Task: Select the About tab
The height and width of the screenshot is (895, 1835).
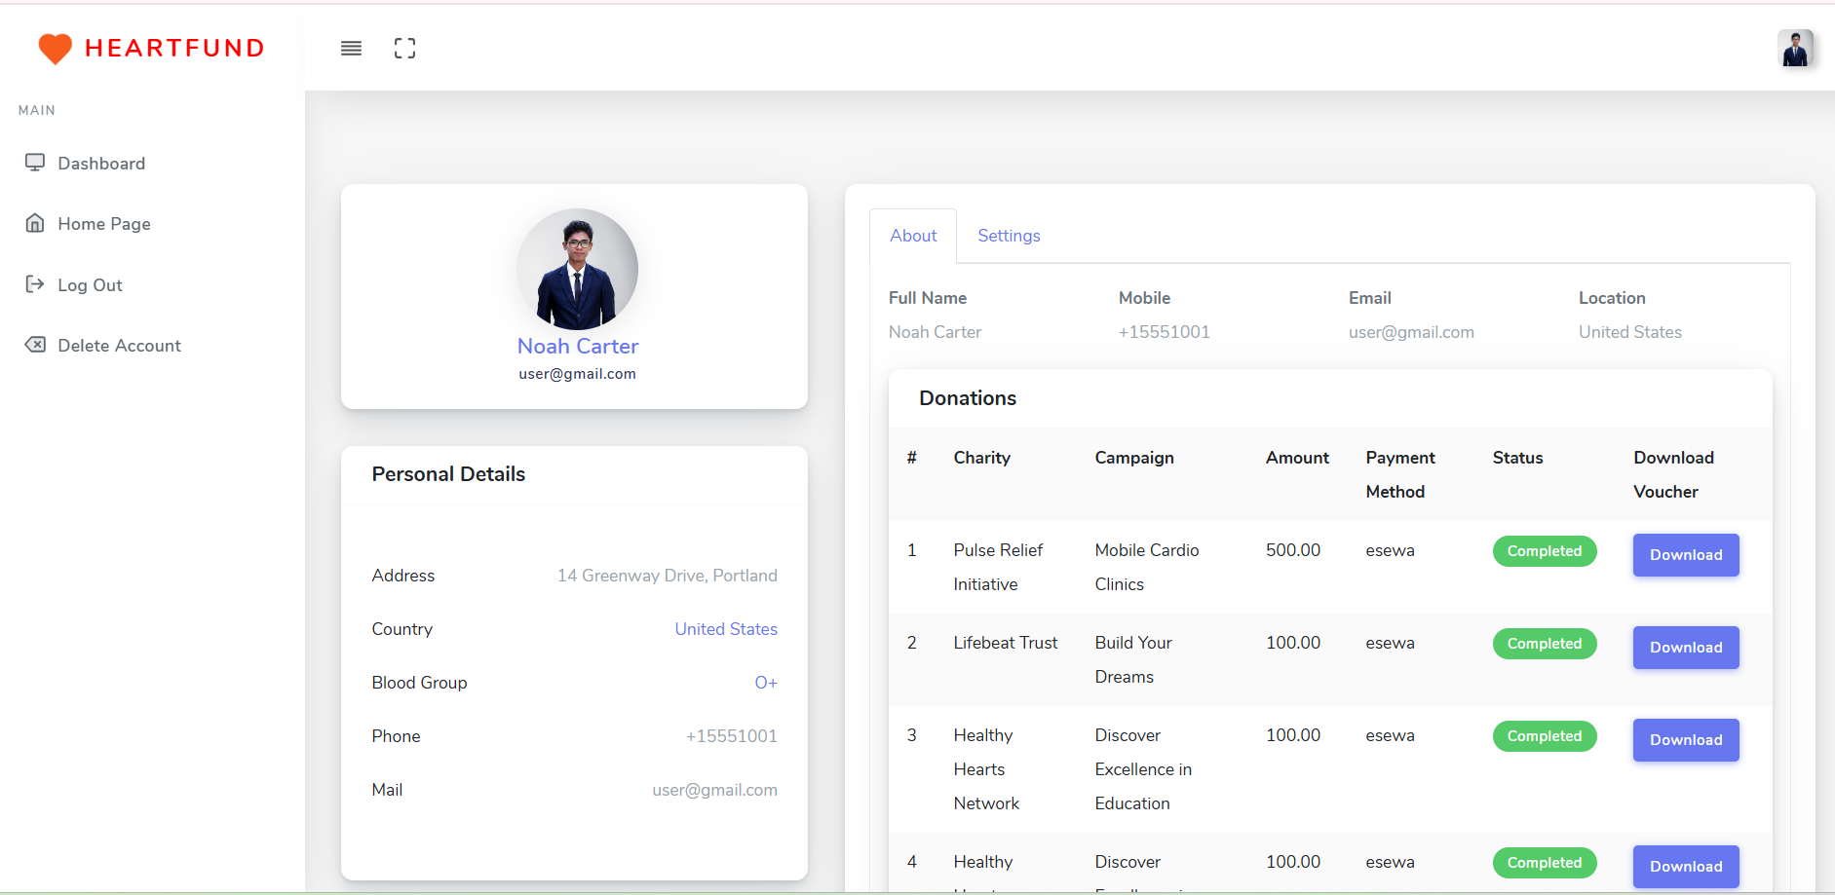Action: tap(913, 236)
